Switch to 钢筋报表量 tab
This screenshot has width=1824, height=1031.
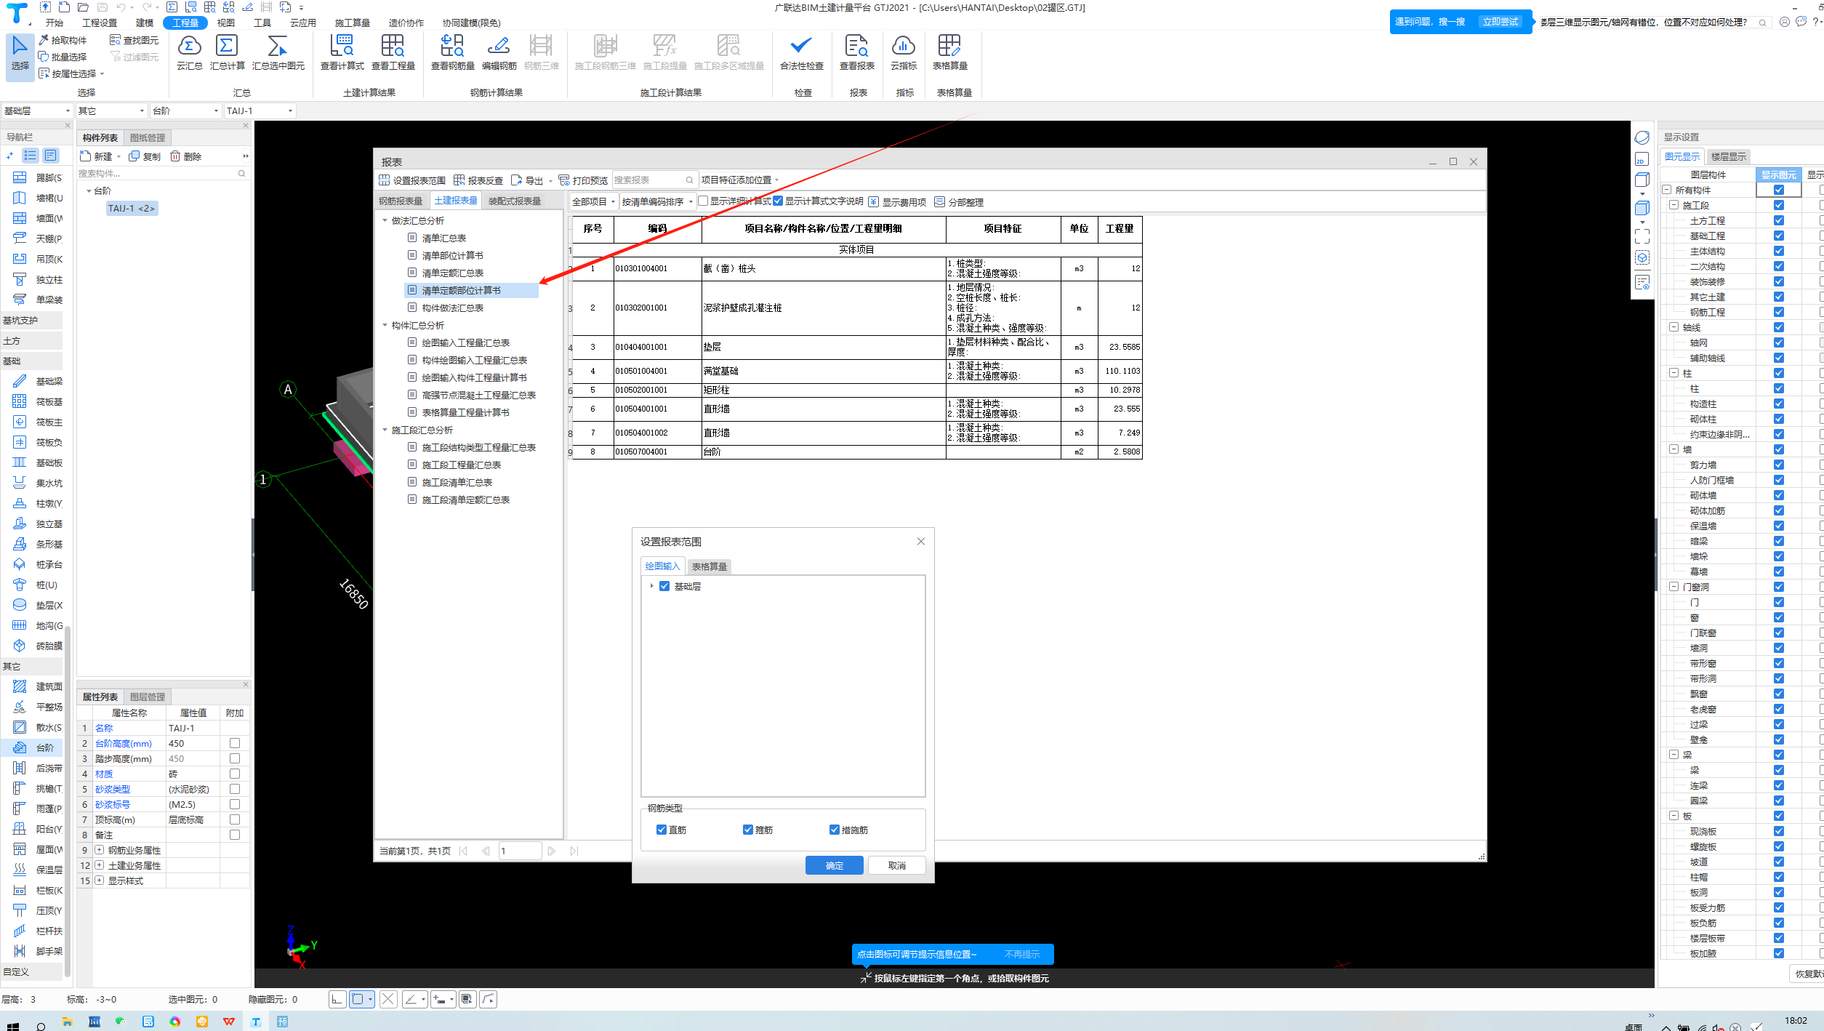click(x=401, y=201)
